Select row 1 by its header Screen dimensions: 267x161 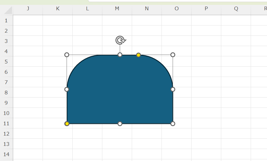pos(6,21)
